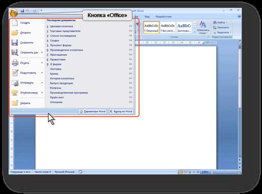Click the Сохранить как icon
The image size is (262, 194).
coord(15,53)
